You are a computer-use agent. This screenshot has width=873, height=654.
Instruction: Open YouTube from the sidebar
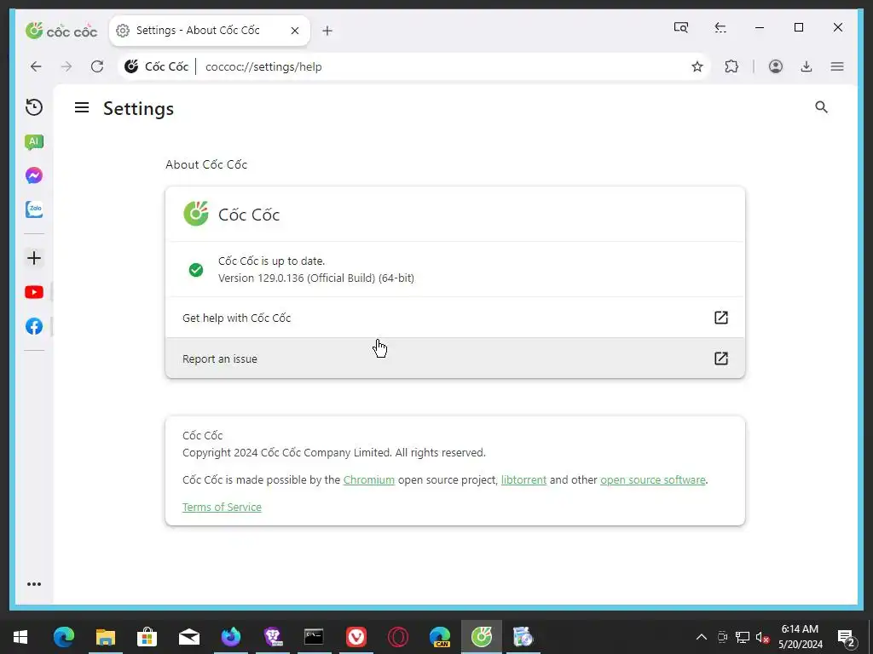tap(34, 292)
